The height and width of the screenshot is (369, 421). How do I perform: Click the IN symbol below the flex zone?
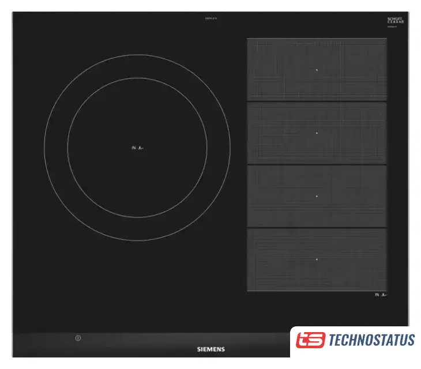381,295
